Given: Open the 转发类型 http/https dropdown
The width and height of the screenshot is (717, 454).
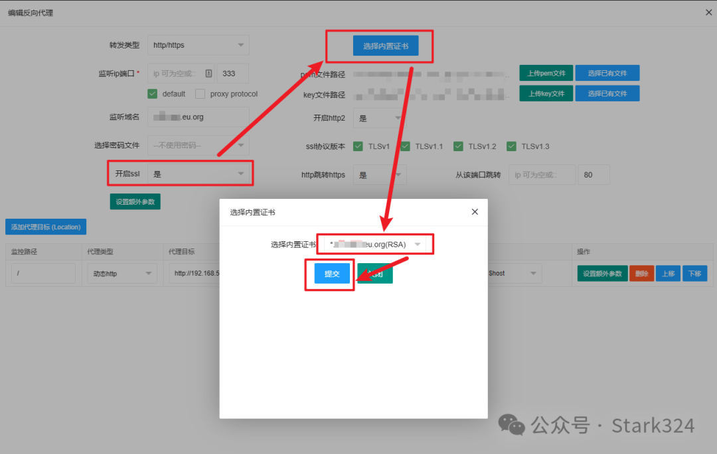Looking at the screenshot, I should (x=198, y=45).
